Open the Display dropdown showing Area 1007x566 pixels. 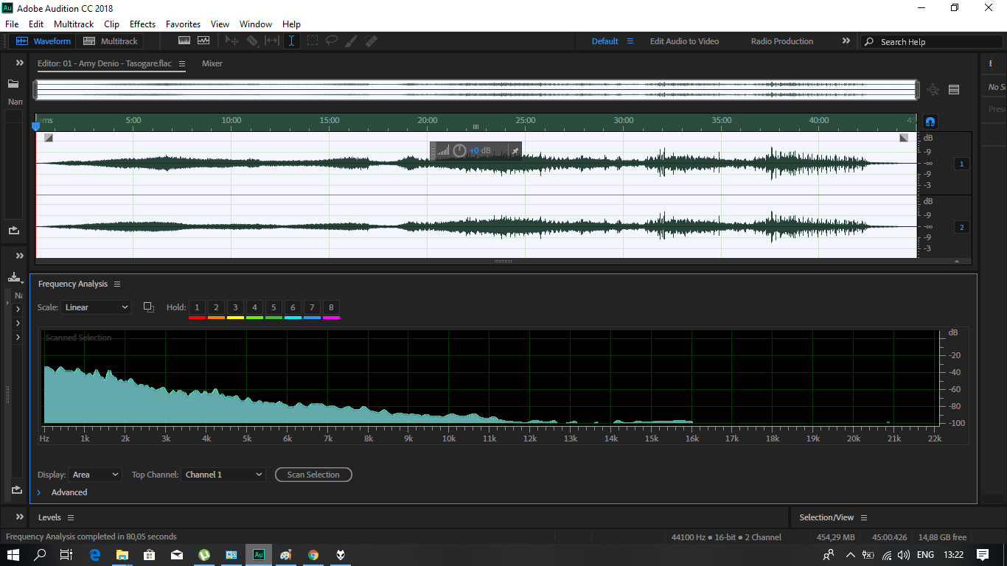click(x=95, y=475)
